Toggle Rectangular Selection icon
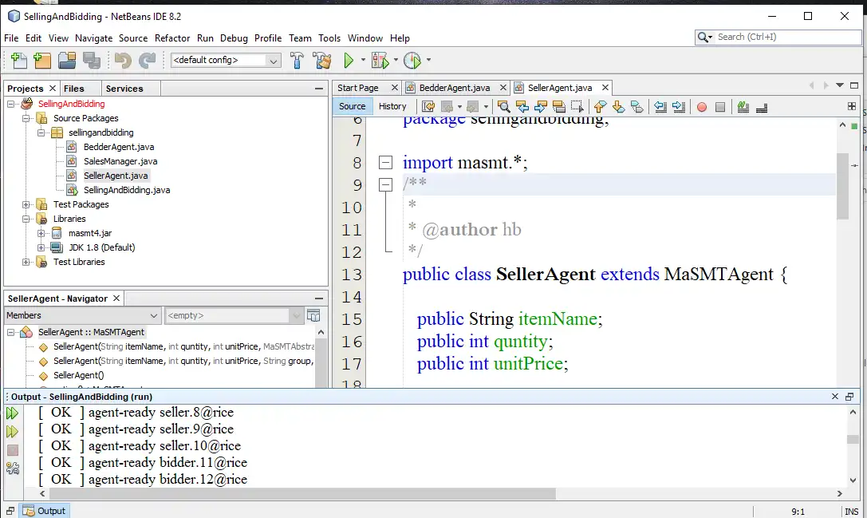This screenshot has width=867, height=518. (x=577, y=107)
